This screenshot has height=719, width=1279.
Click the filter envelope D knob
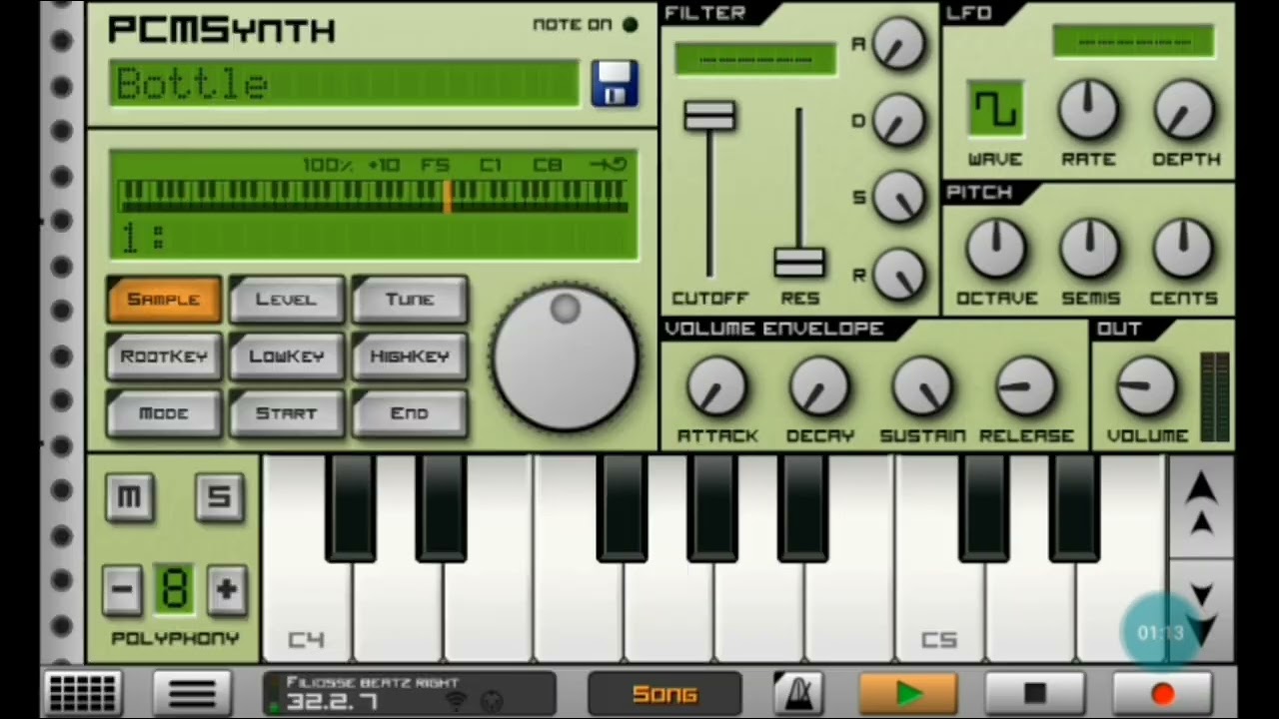(898, 121)
